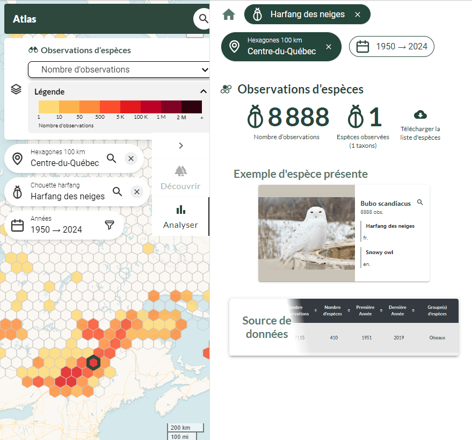The image size is (472, 440).
Task: Remove the Centre-du-Québec chip at top right
Action: (x=329, y=47)
